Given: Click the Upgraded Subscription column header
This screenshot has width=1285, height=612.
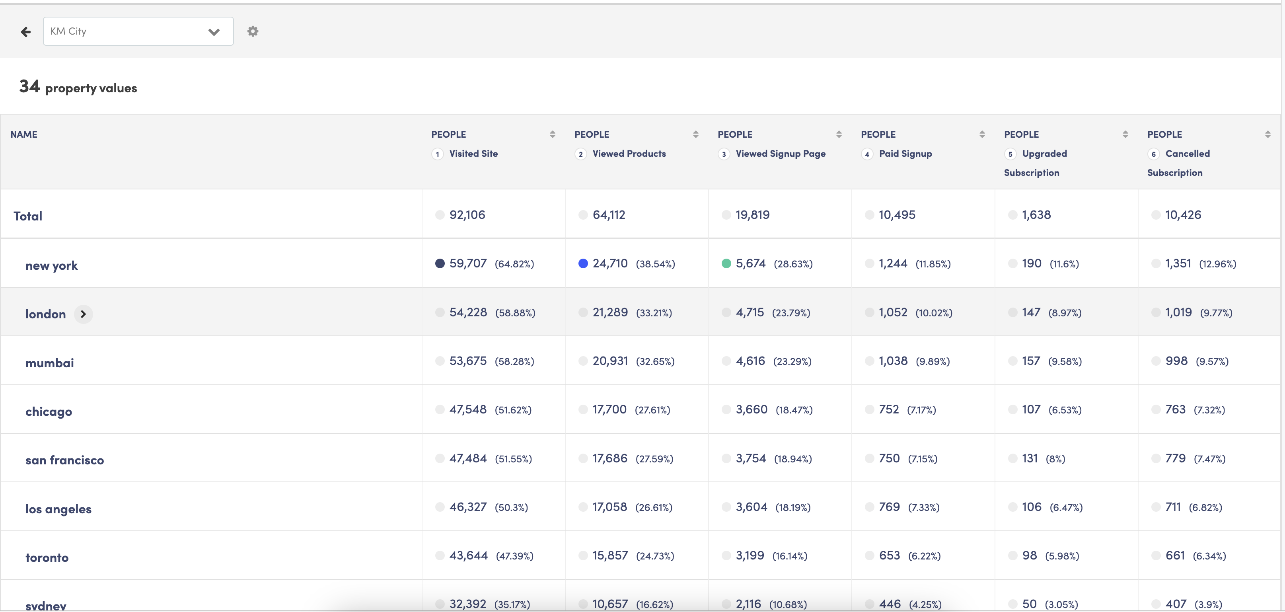Looking at the screenshot, I should coord(1045,153).
